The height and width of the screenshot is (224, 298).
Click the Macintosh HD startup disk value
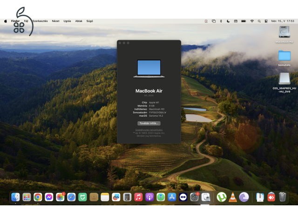(156, 109)
